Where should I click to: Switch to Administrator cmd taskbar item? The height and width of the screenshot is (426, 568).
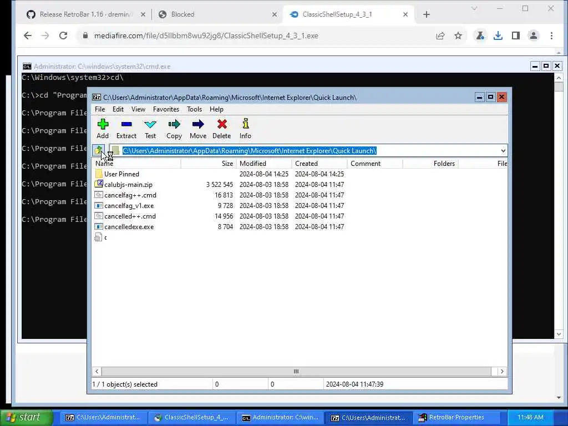[x=280, y=417]
